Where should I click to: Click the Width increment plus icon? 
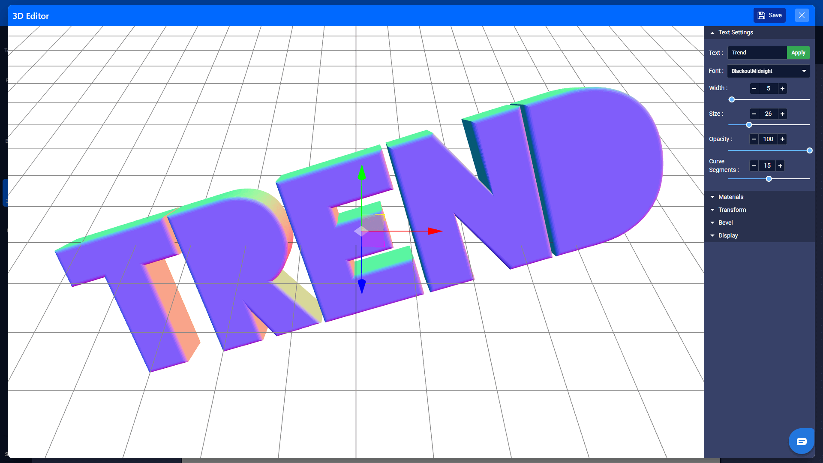pos(783,88)
